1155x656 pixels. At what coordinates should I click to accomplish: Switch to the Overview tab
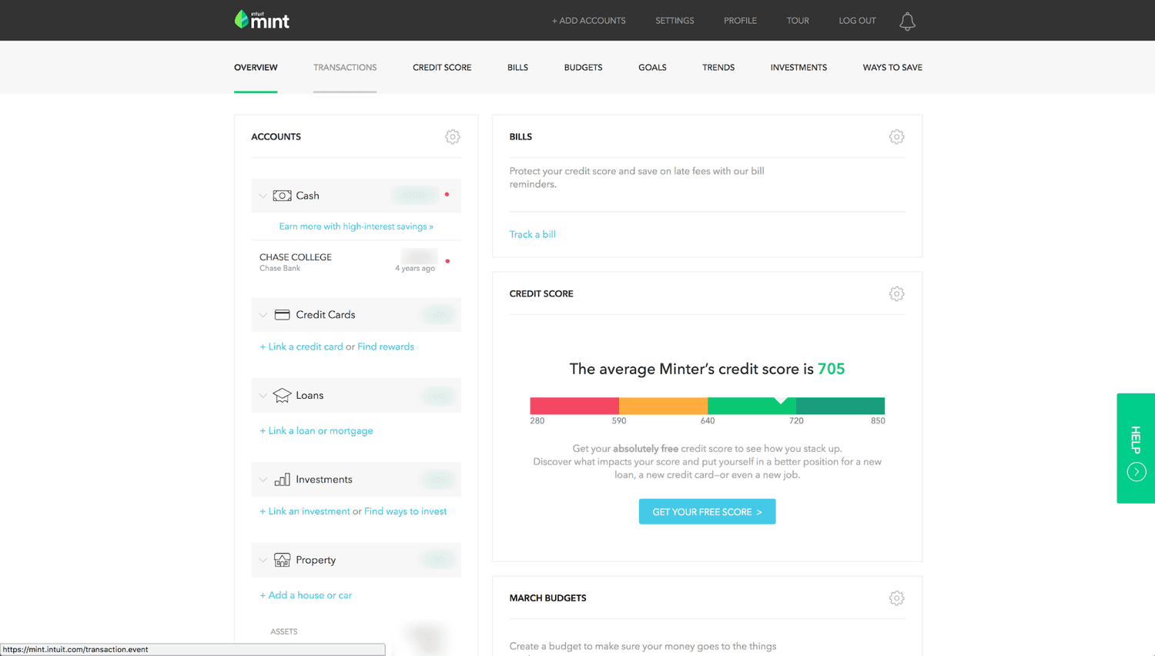click(256, 67)
